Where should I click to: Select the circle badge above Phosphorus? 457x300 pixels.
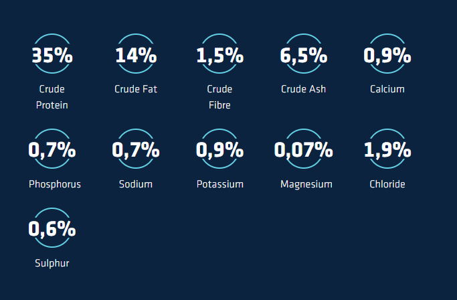[x=52, y=150]
